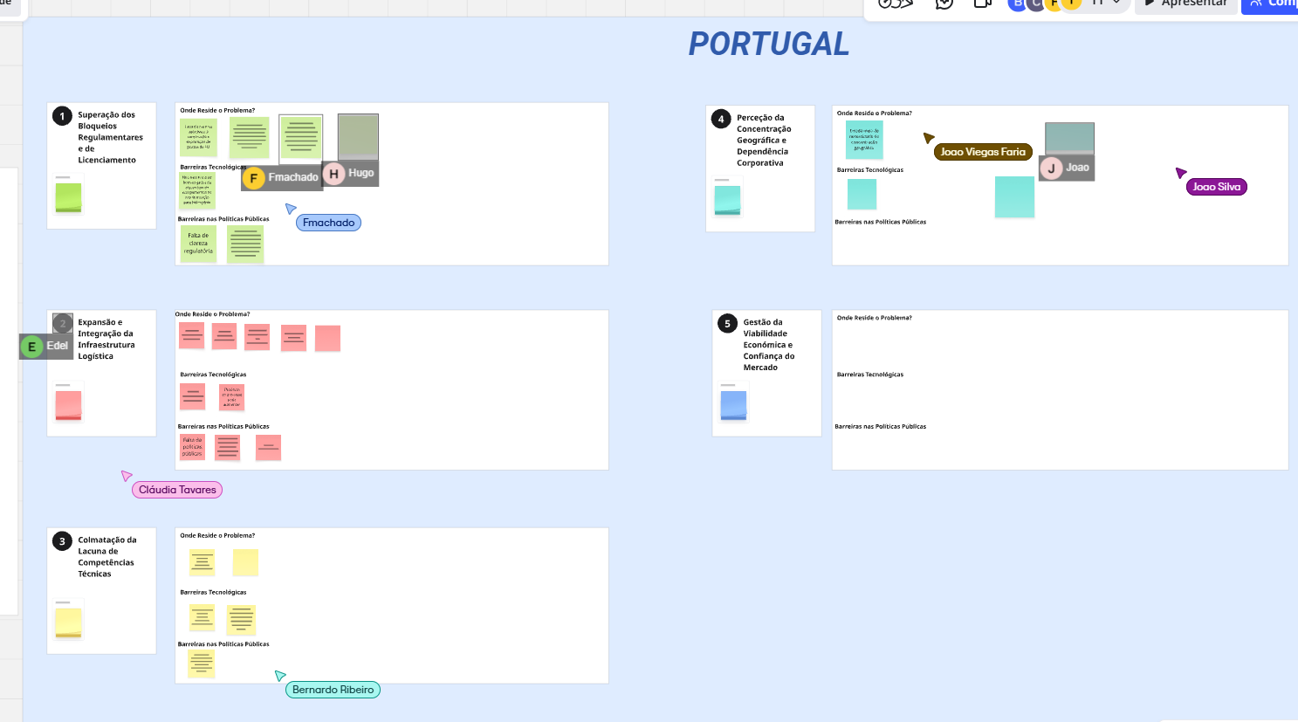Viewport: 1298px width, 722px height.
Task: Open the comments chat icon
Action: (944, 4)
